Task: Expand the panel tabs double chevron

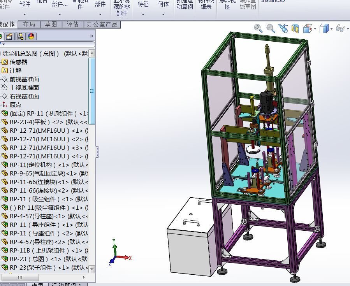Action: pos(91,36)
